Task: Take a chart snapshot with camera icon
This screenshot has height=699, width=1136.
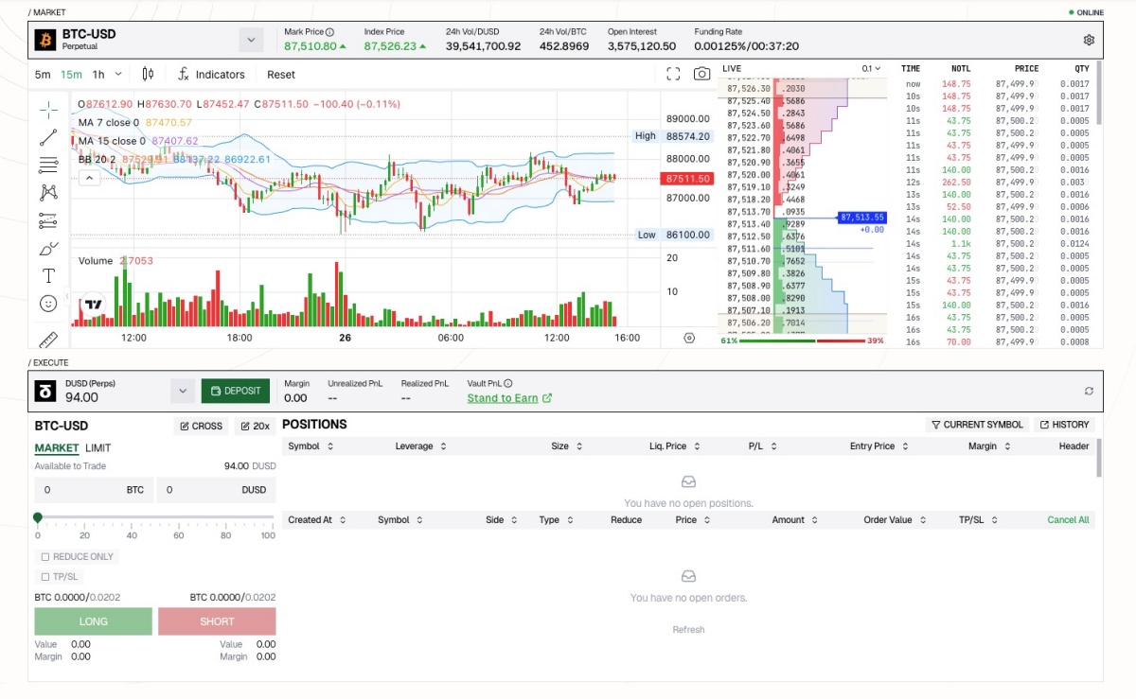Action: pos(701,74)
